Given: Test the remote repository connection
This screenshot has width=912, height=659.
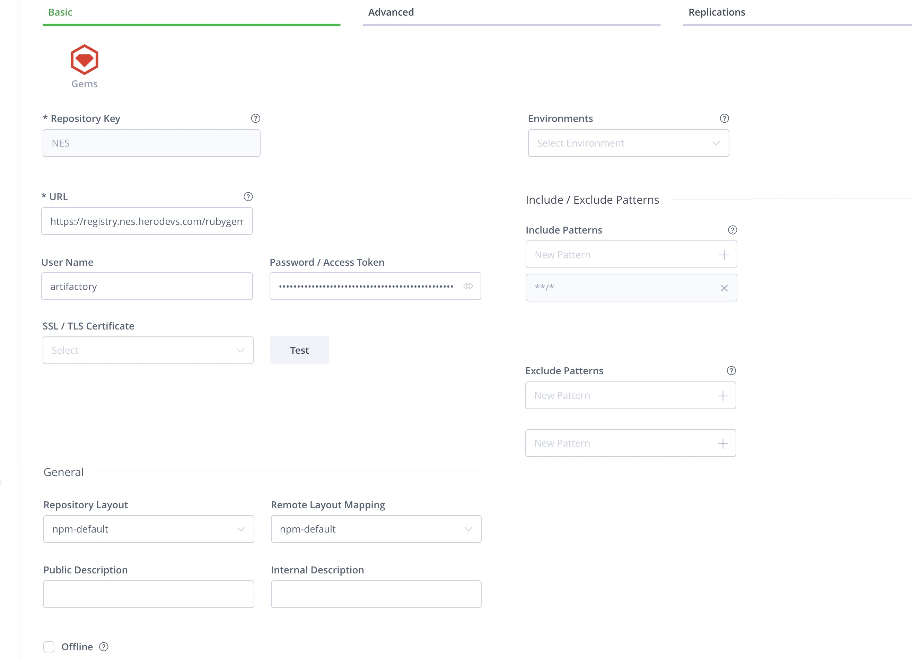Looking at the screenshot, I should point(299,350).
